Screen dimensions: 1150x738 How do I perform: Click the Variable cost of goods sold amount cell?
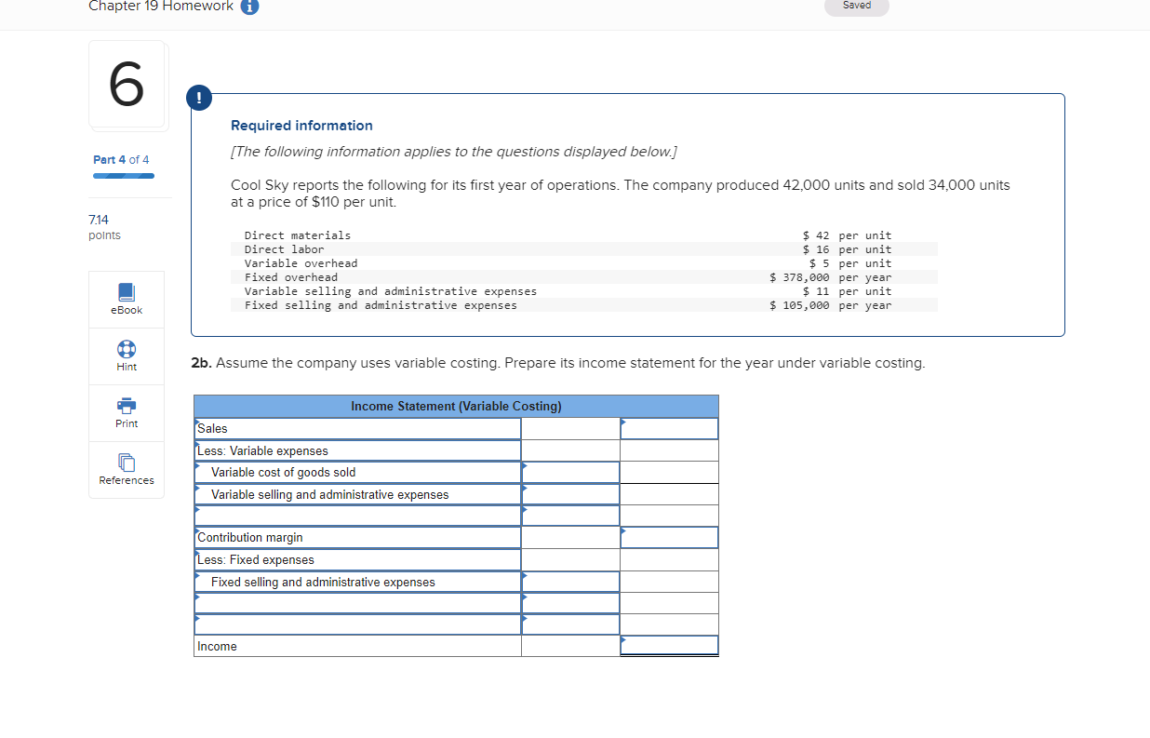coord(570,472)
